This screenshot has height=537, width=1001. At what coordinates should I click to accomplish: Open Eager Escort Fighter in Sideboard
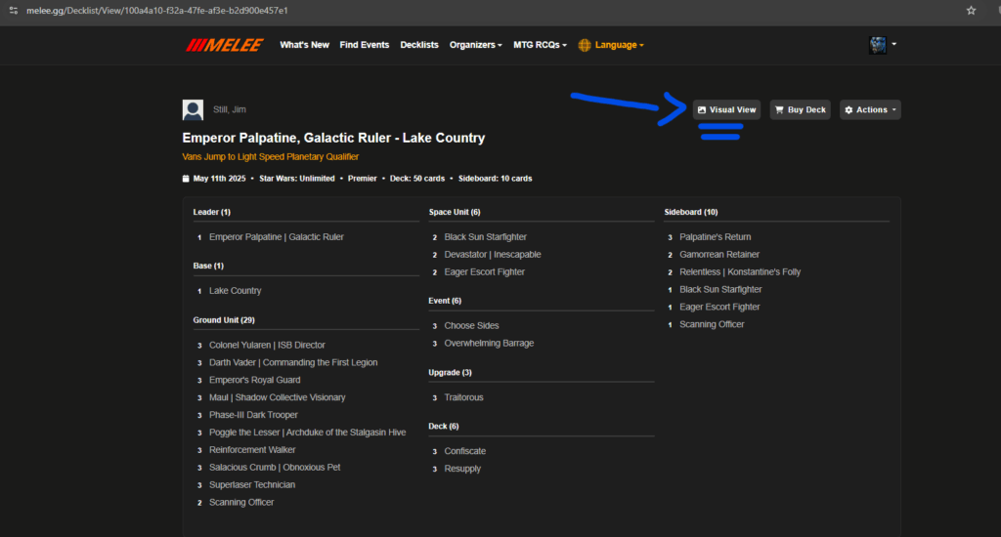tap(719, 307)
